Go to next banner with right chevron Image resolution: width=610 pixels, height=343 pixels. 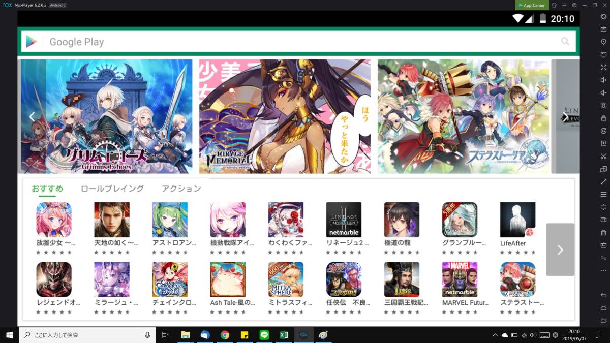(565, 117)
